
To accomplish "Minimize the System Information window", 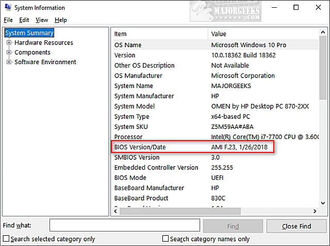I will coord(274,7).
